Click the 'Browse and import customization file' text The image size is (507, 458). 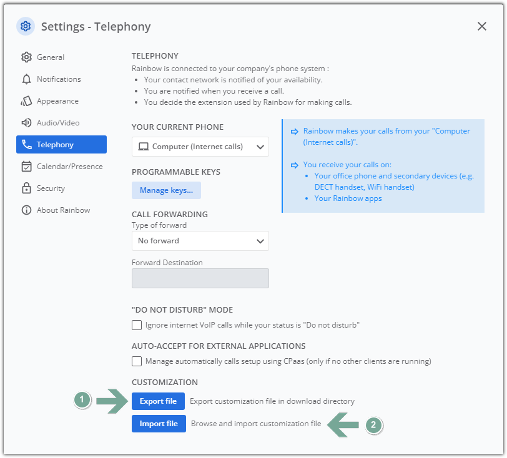pos(256,424)
